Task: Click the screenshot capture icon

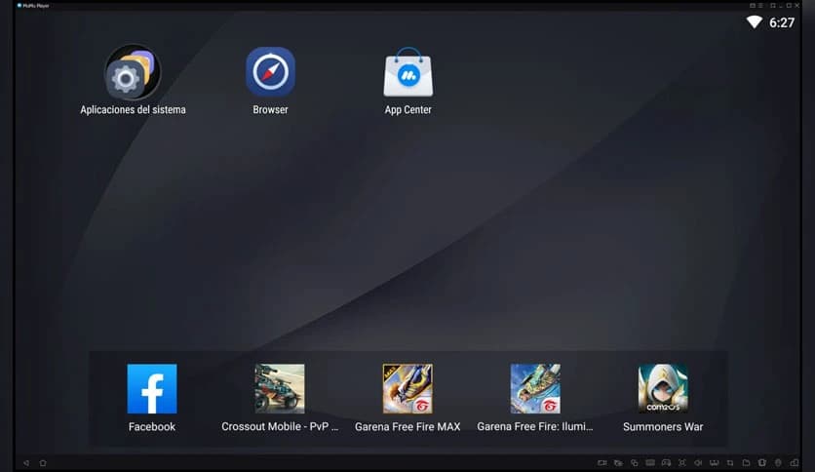Action: 682,462
